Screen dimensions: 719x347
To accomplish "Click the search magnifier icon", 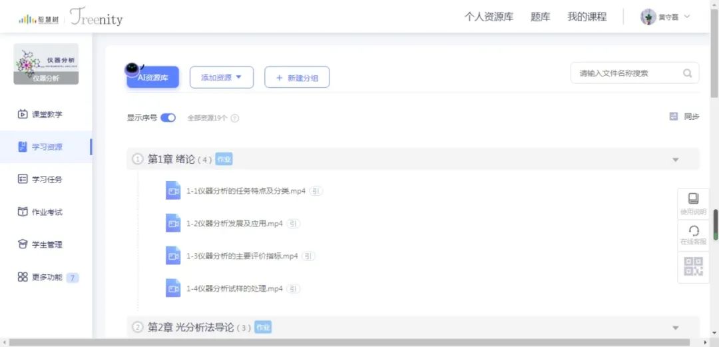I will click(687, 73).
